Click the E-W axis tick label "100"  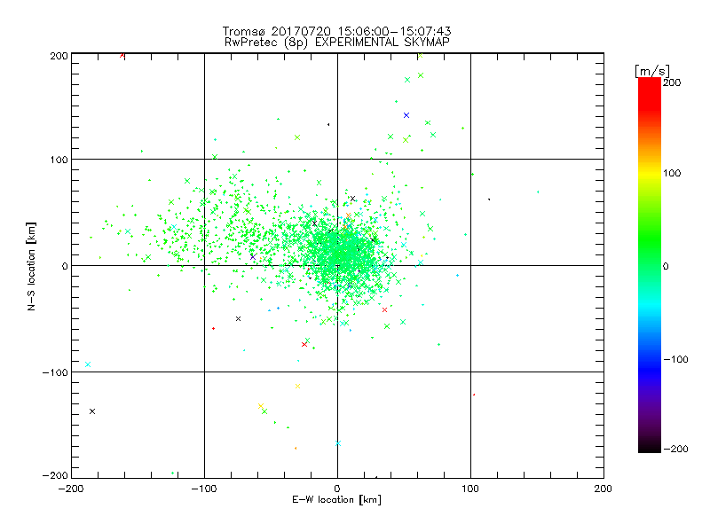point(470,489)
